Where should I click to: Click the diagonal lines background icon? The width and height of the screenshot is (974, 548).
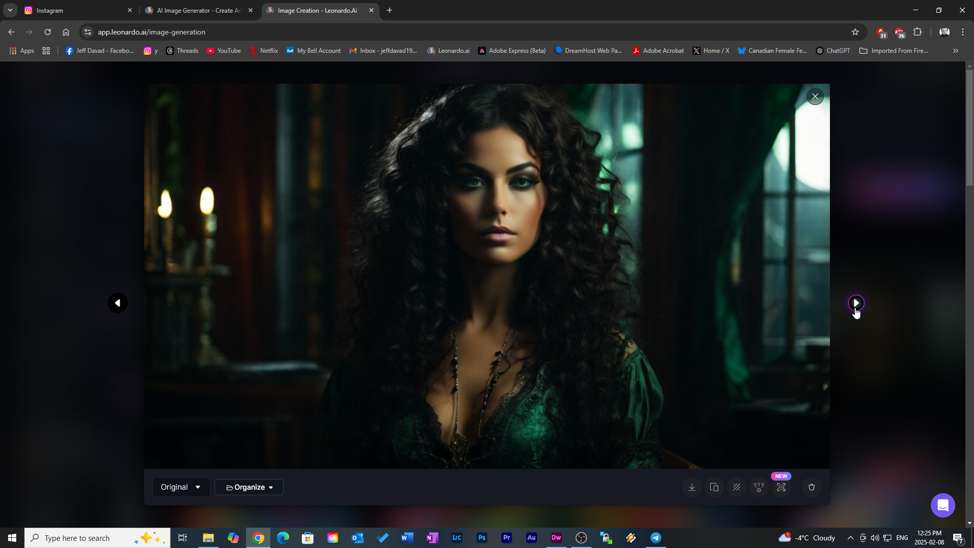[x=737, y=487]
